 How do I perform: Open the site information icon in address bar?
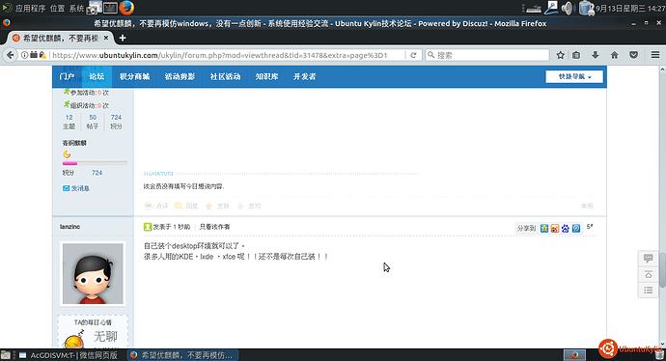(x=24, y=55)
